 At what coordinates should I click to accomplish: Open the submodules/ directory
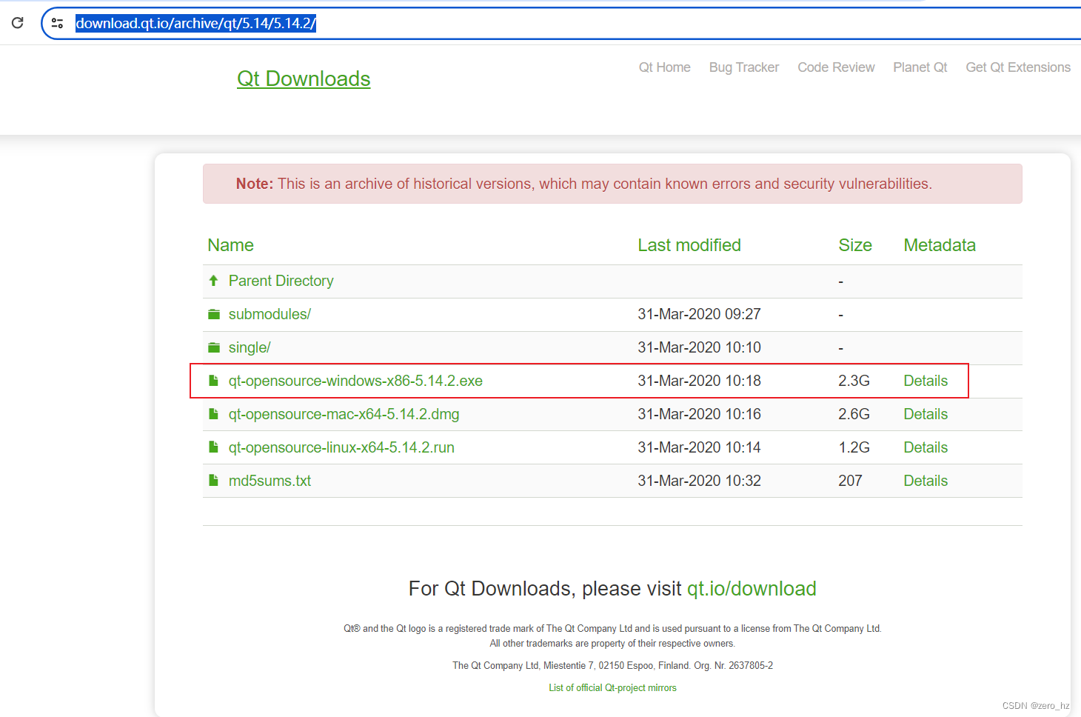click(x=270, y=314)
